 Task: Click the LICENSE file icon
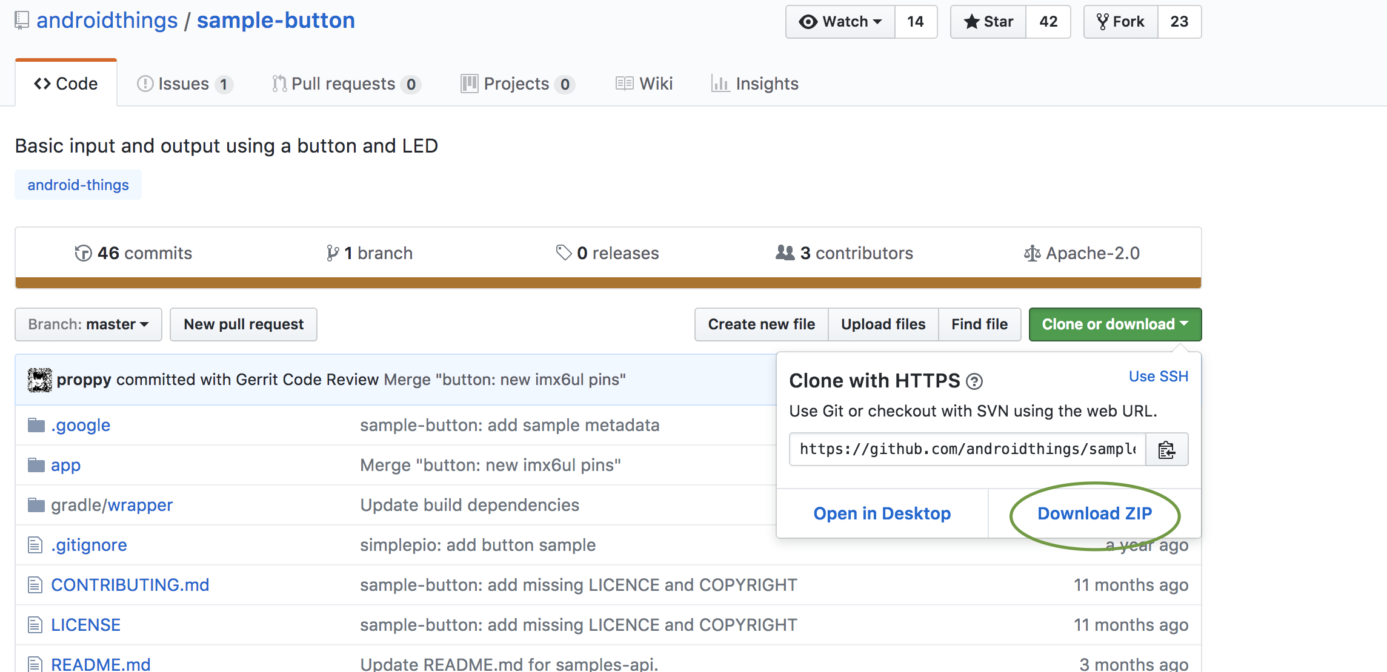(35, 625)
